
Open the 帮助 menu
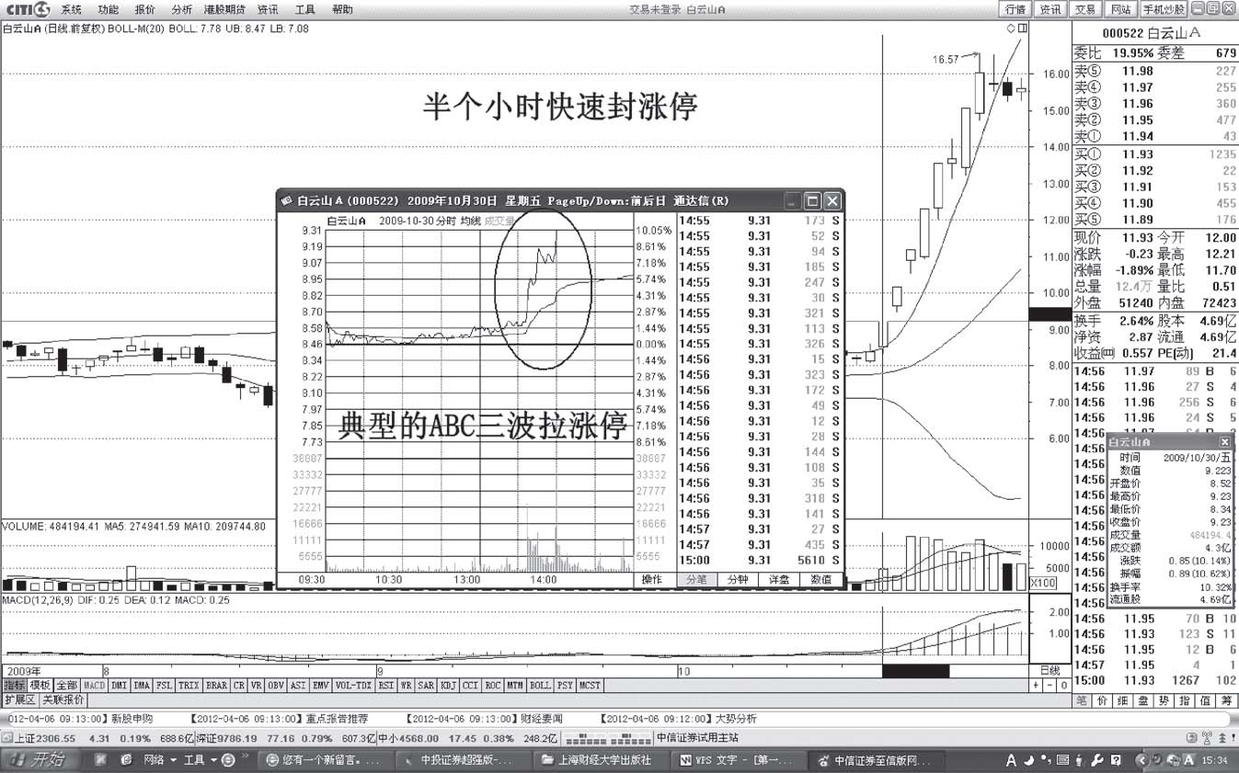click(341, 9)
